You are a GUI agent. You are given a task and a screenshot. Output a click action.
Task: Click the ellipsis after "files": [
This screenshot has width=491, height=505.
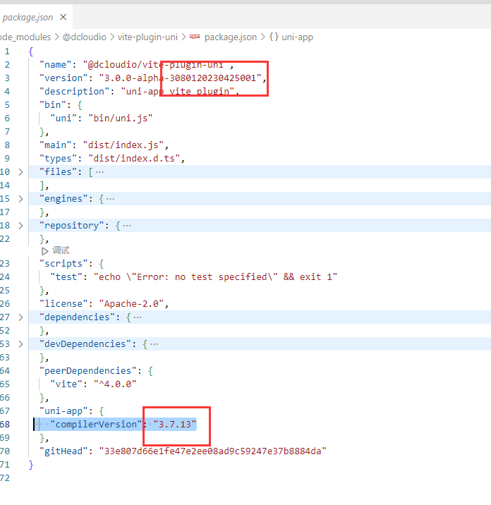tap(99, 172)
